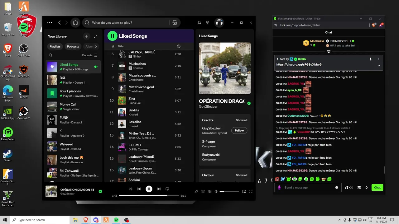Go forward with Spotify right arrow
Screen dimensions: 399x224
67,23
